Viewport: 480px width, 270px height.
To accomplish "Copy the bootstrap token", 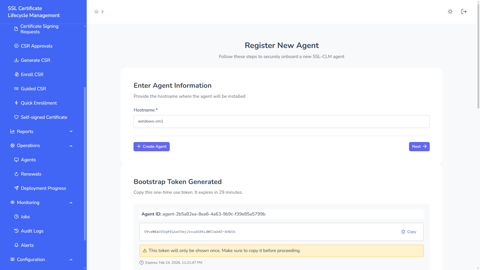I will click(408, 232).
